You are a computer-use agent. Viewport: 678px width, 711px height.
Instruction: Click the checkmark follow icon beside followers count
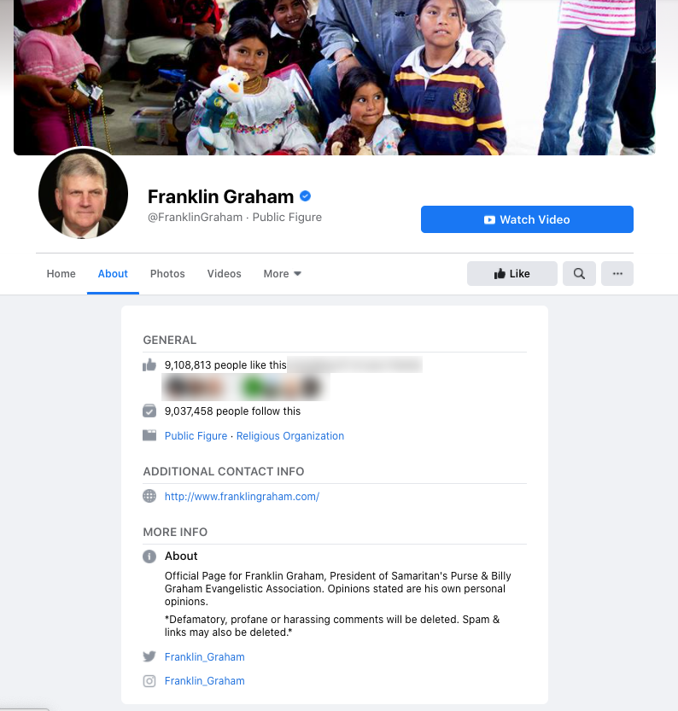(149, 411)
